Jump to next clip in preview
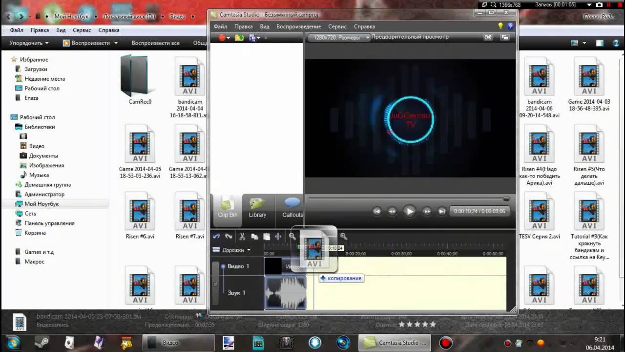The width and height of the screenshot is (625, 352). 442,211
